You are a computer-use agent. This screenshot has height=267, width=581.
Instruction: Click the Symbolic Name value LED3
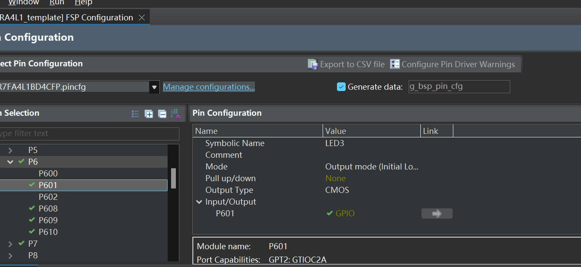[335, 143]
